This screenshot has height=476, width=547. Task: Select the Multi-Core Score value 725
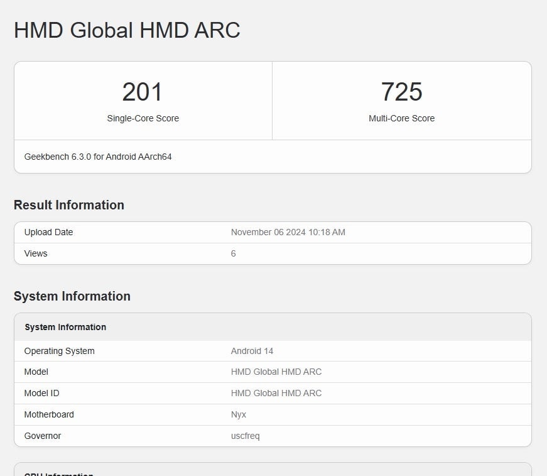[402, 91]
